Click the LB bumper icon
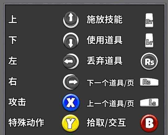This screenshot has width=168, height=135. [149, 102]
